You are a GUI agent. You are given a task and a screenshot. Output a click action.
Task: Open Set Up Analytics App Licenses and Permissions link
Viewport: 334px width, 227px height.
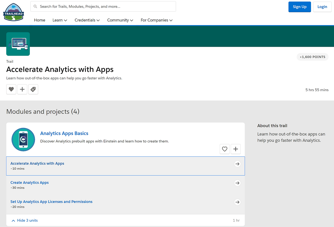pyautogui.click(x=51, y=202)
